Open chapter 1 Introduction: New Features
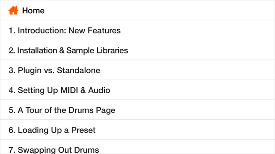 pos(137,30)
